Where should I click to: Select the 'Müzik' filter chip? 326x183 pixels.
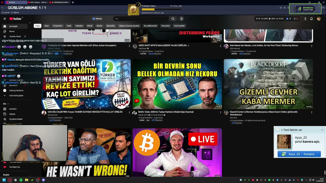pos(90,26)
